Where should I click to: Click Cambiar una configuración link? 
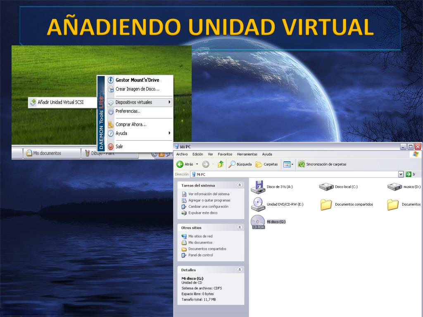(x=208, y=206)
